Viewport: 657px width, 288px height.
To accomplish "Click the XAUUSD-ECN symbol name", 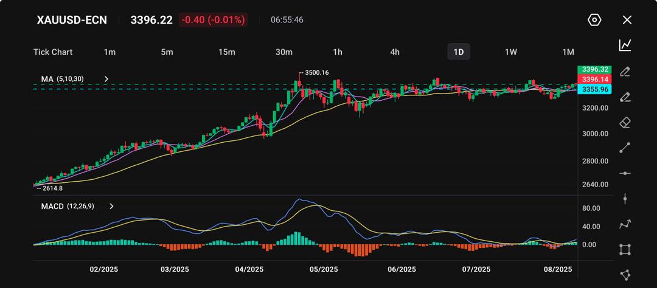I will click(x=72, y=20).
